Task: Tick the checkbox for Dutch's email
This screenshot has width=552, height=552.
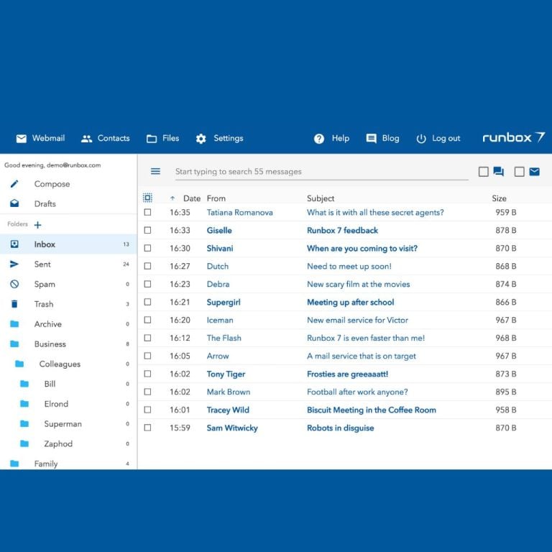Action: point(147,266)
